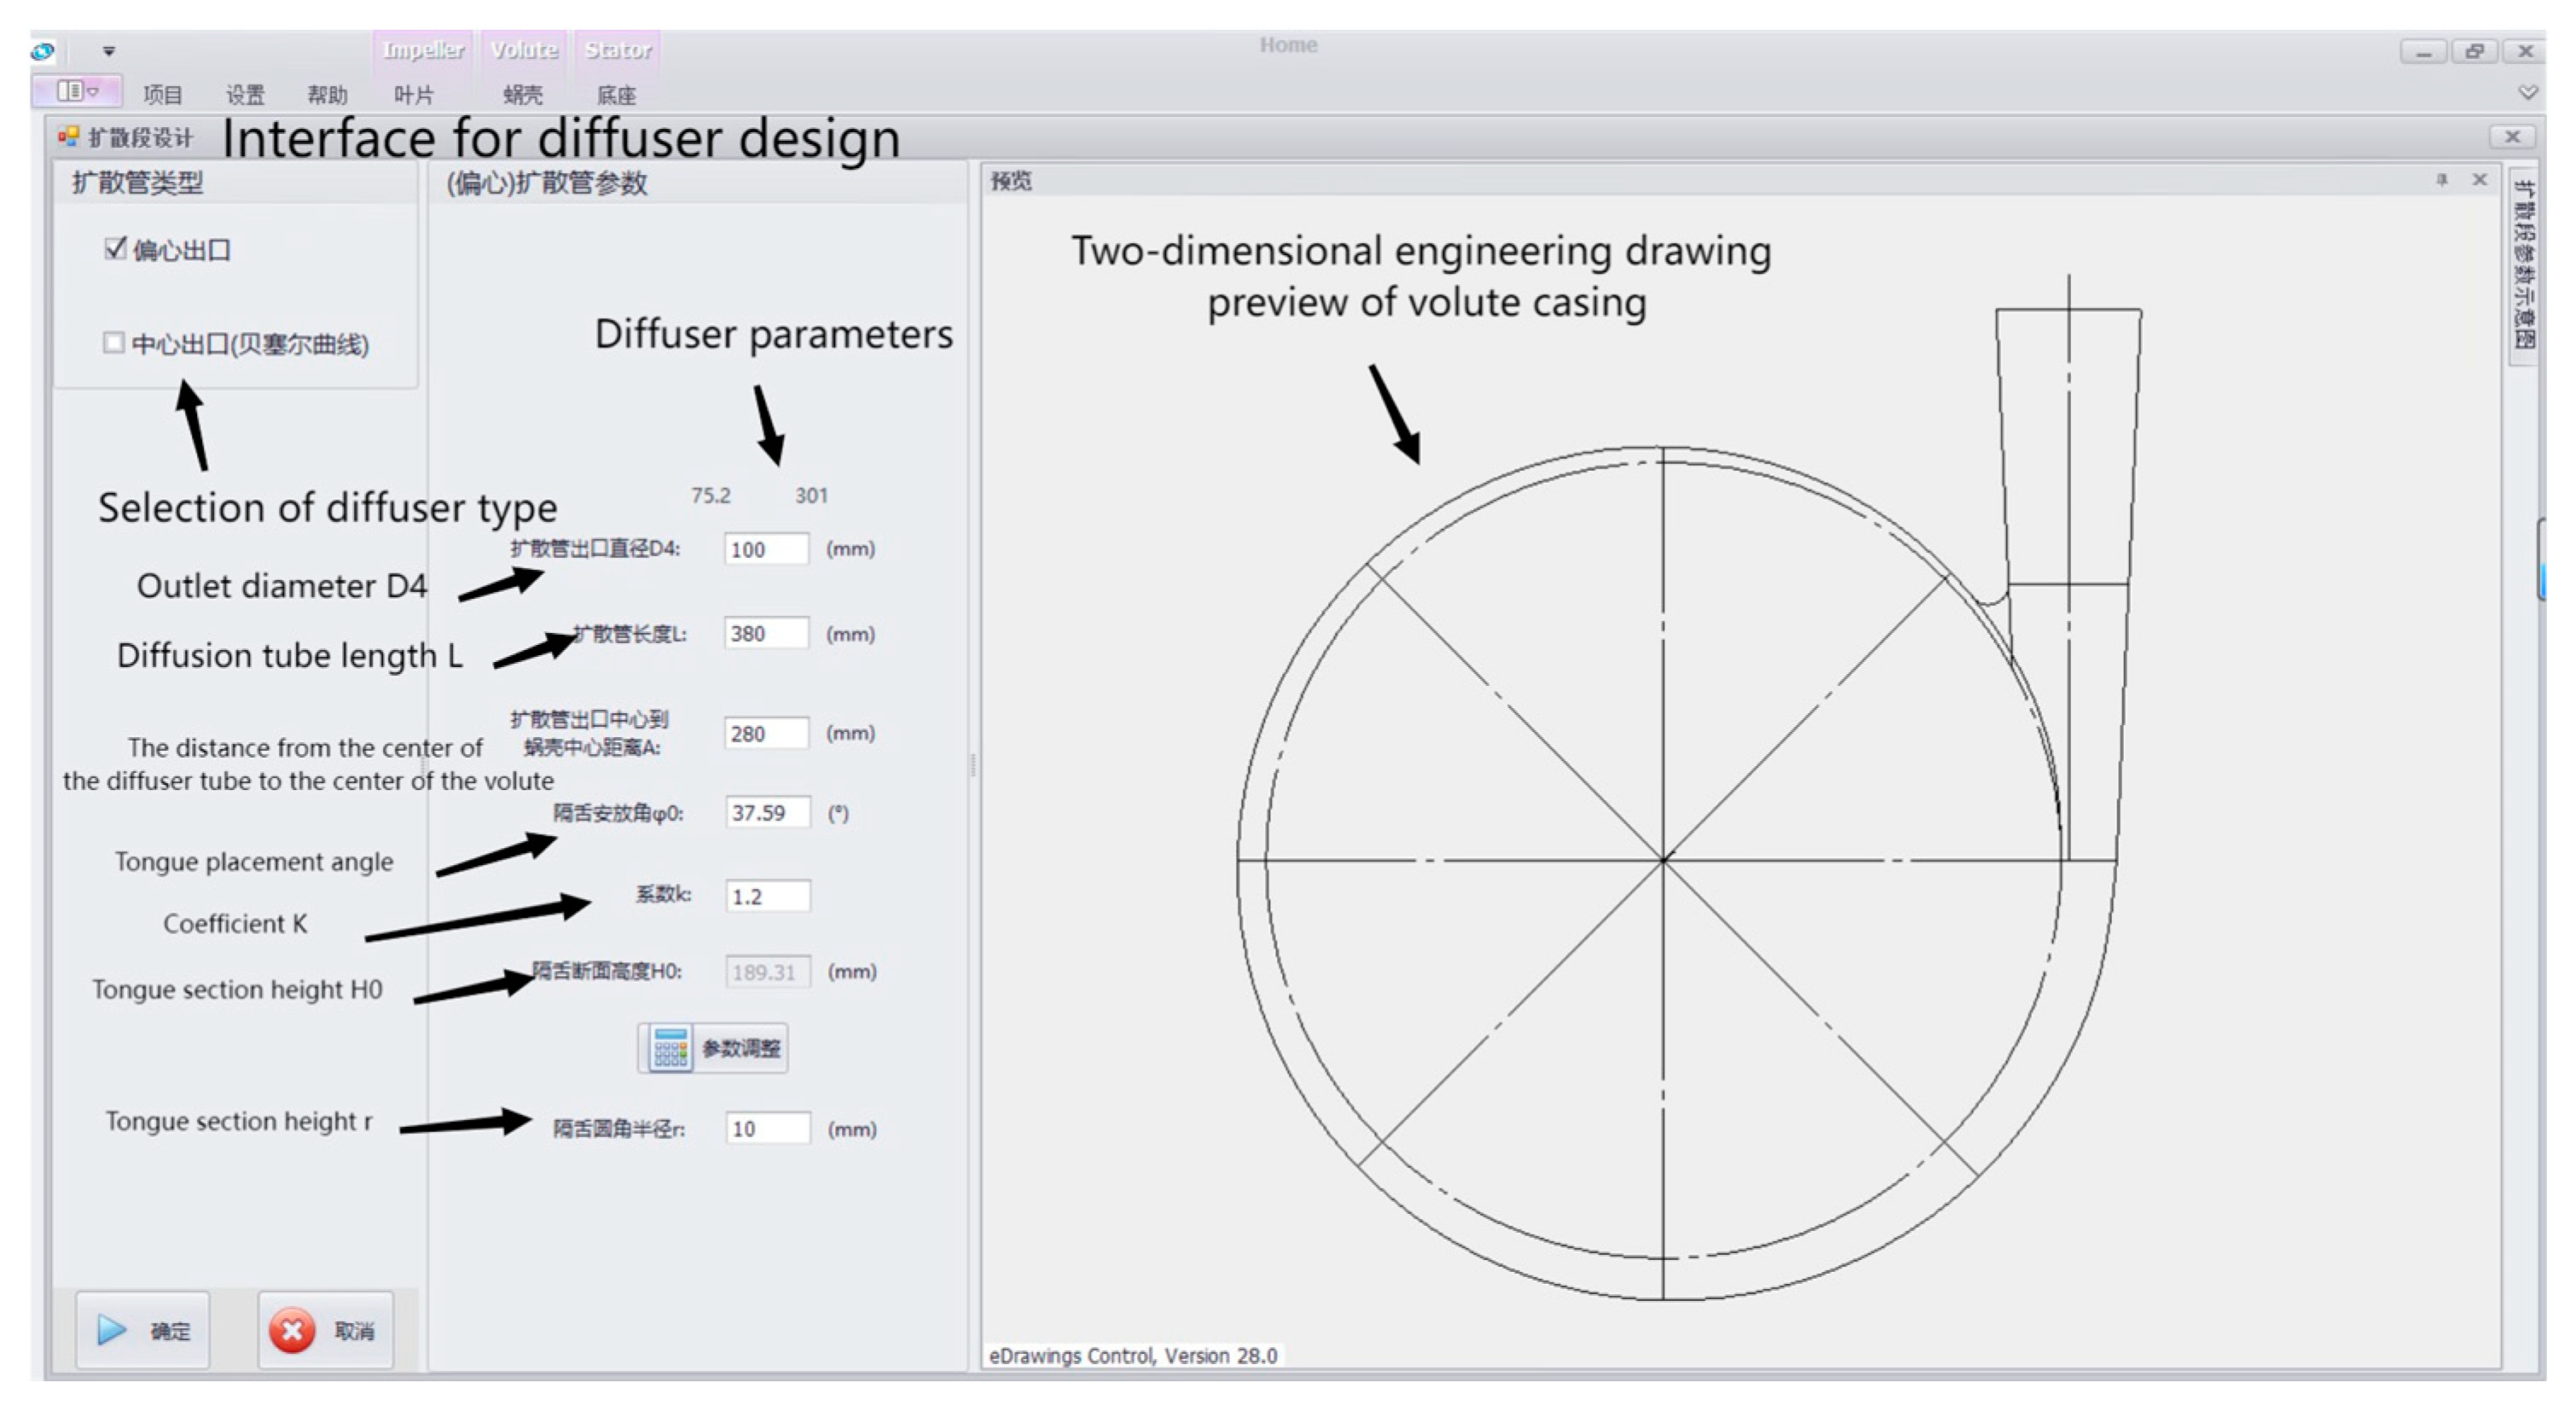Open the 项目 menu
2576x1411 pixels.
click(x=162, y=95)
